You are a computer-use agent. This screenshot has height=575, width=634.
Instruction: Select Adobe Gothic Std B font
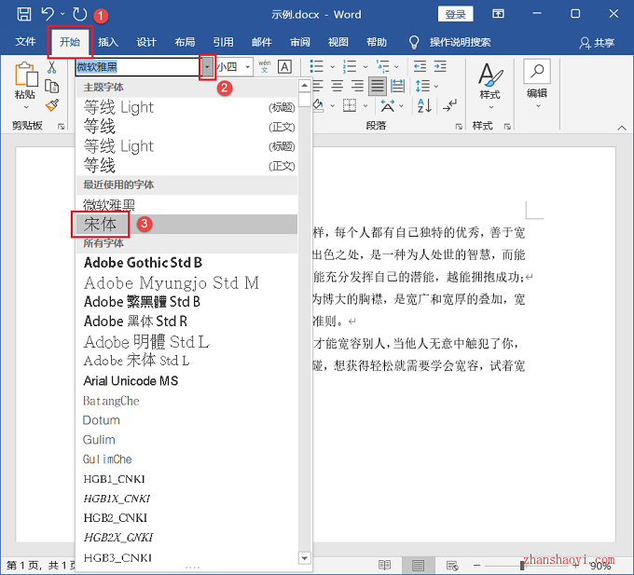point(186,263)
